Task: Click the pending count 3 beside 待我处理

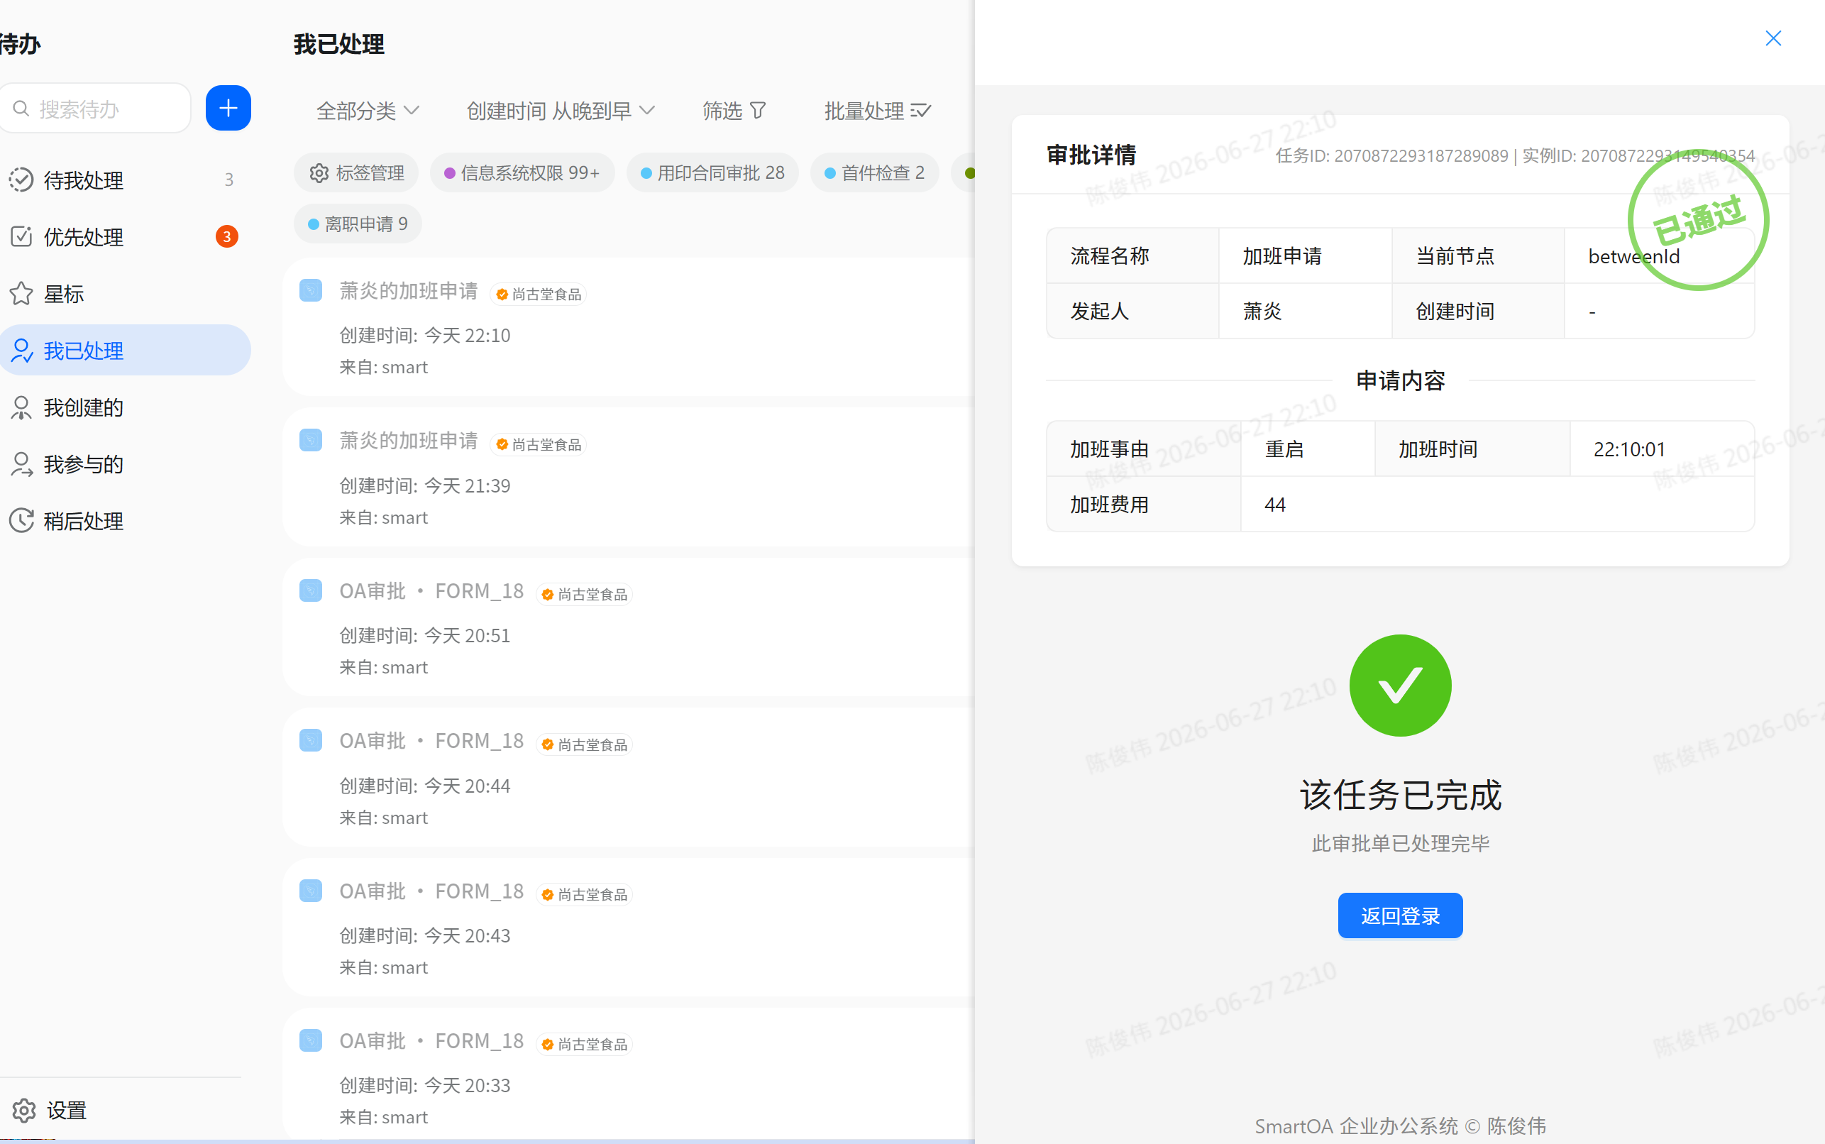Action: click(228, 180)
